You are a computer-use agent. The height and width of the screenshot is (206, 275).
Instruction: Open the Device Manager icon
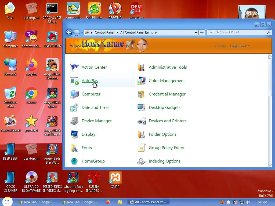tap(74, 121)
